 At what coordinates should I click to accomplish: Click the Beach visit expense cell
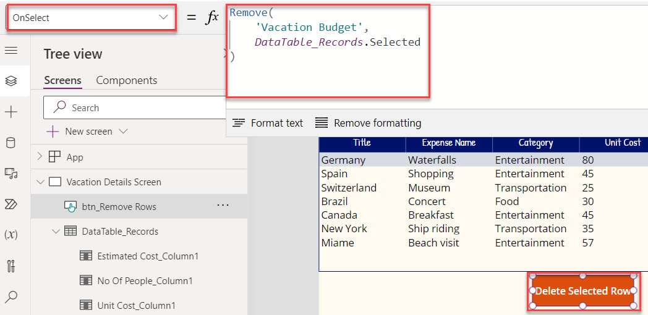point(433,242)
